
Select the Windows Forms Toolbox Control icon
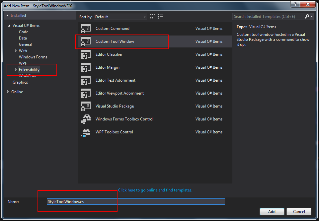[86, 119]
